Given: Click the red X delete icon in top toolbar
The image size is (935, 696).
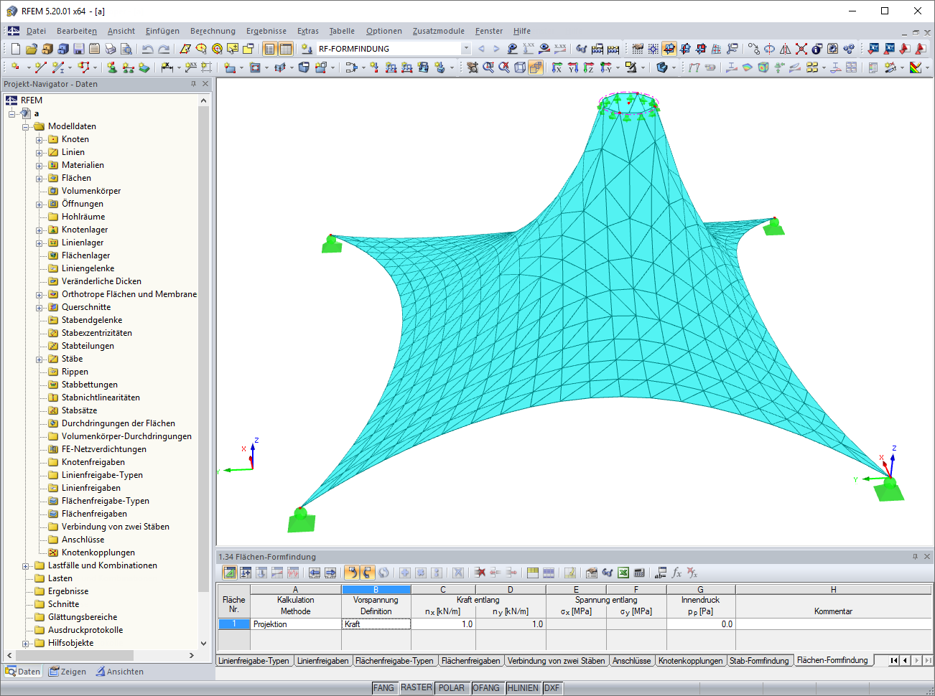Looking at the screenshot, I should click(801, 49).
